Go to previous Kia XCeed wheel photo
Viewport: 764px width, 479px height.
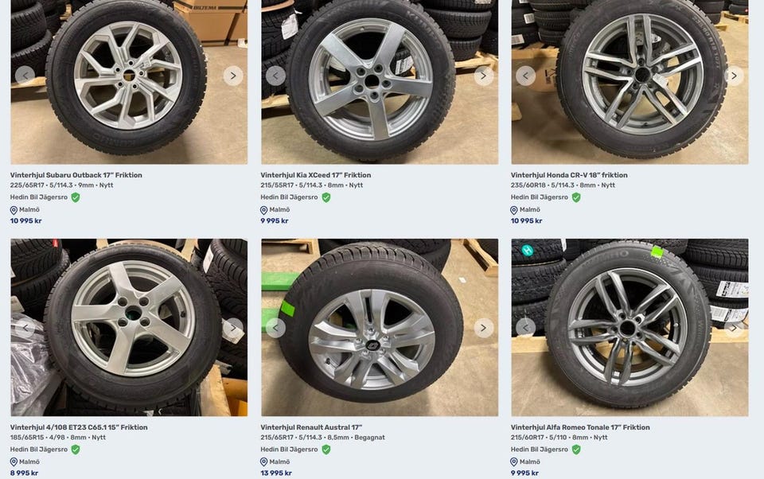click(x=275, y=76)
